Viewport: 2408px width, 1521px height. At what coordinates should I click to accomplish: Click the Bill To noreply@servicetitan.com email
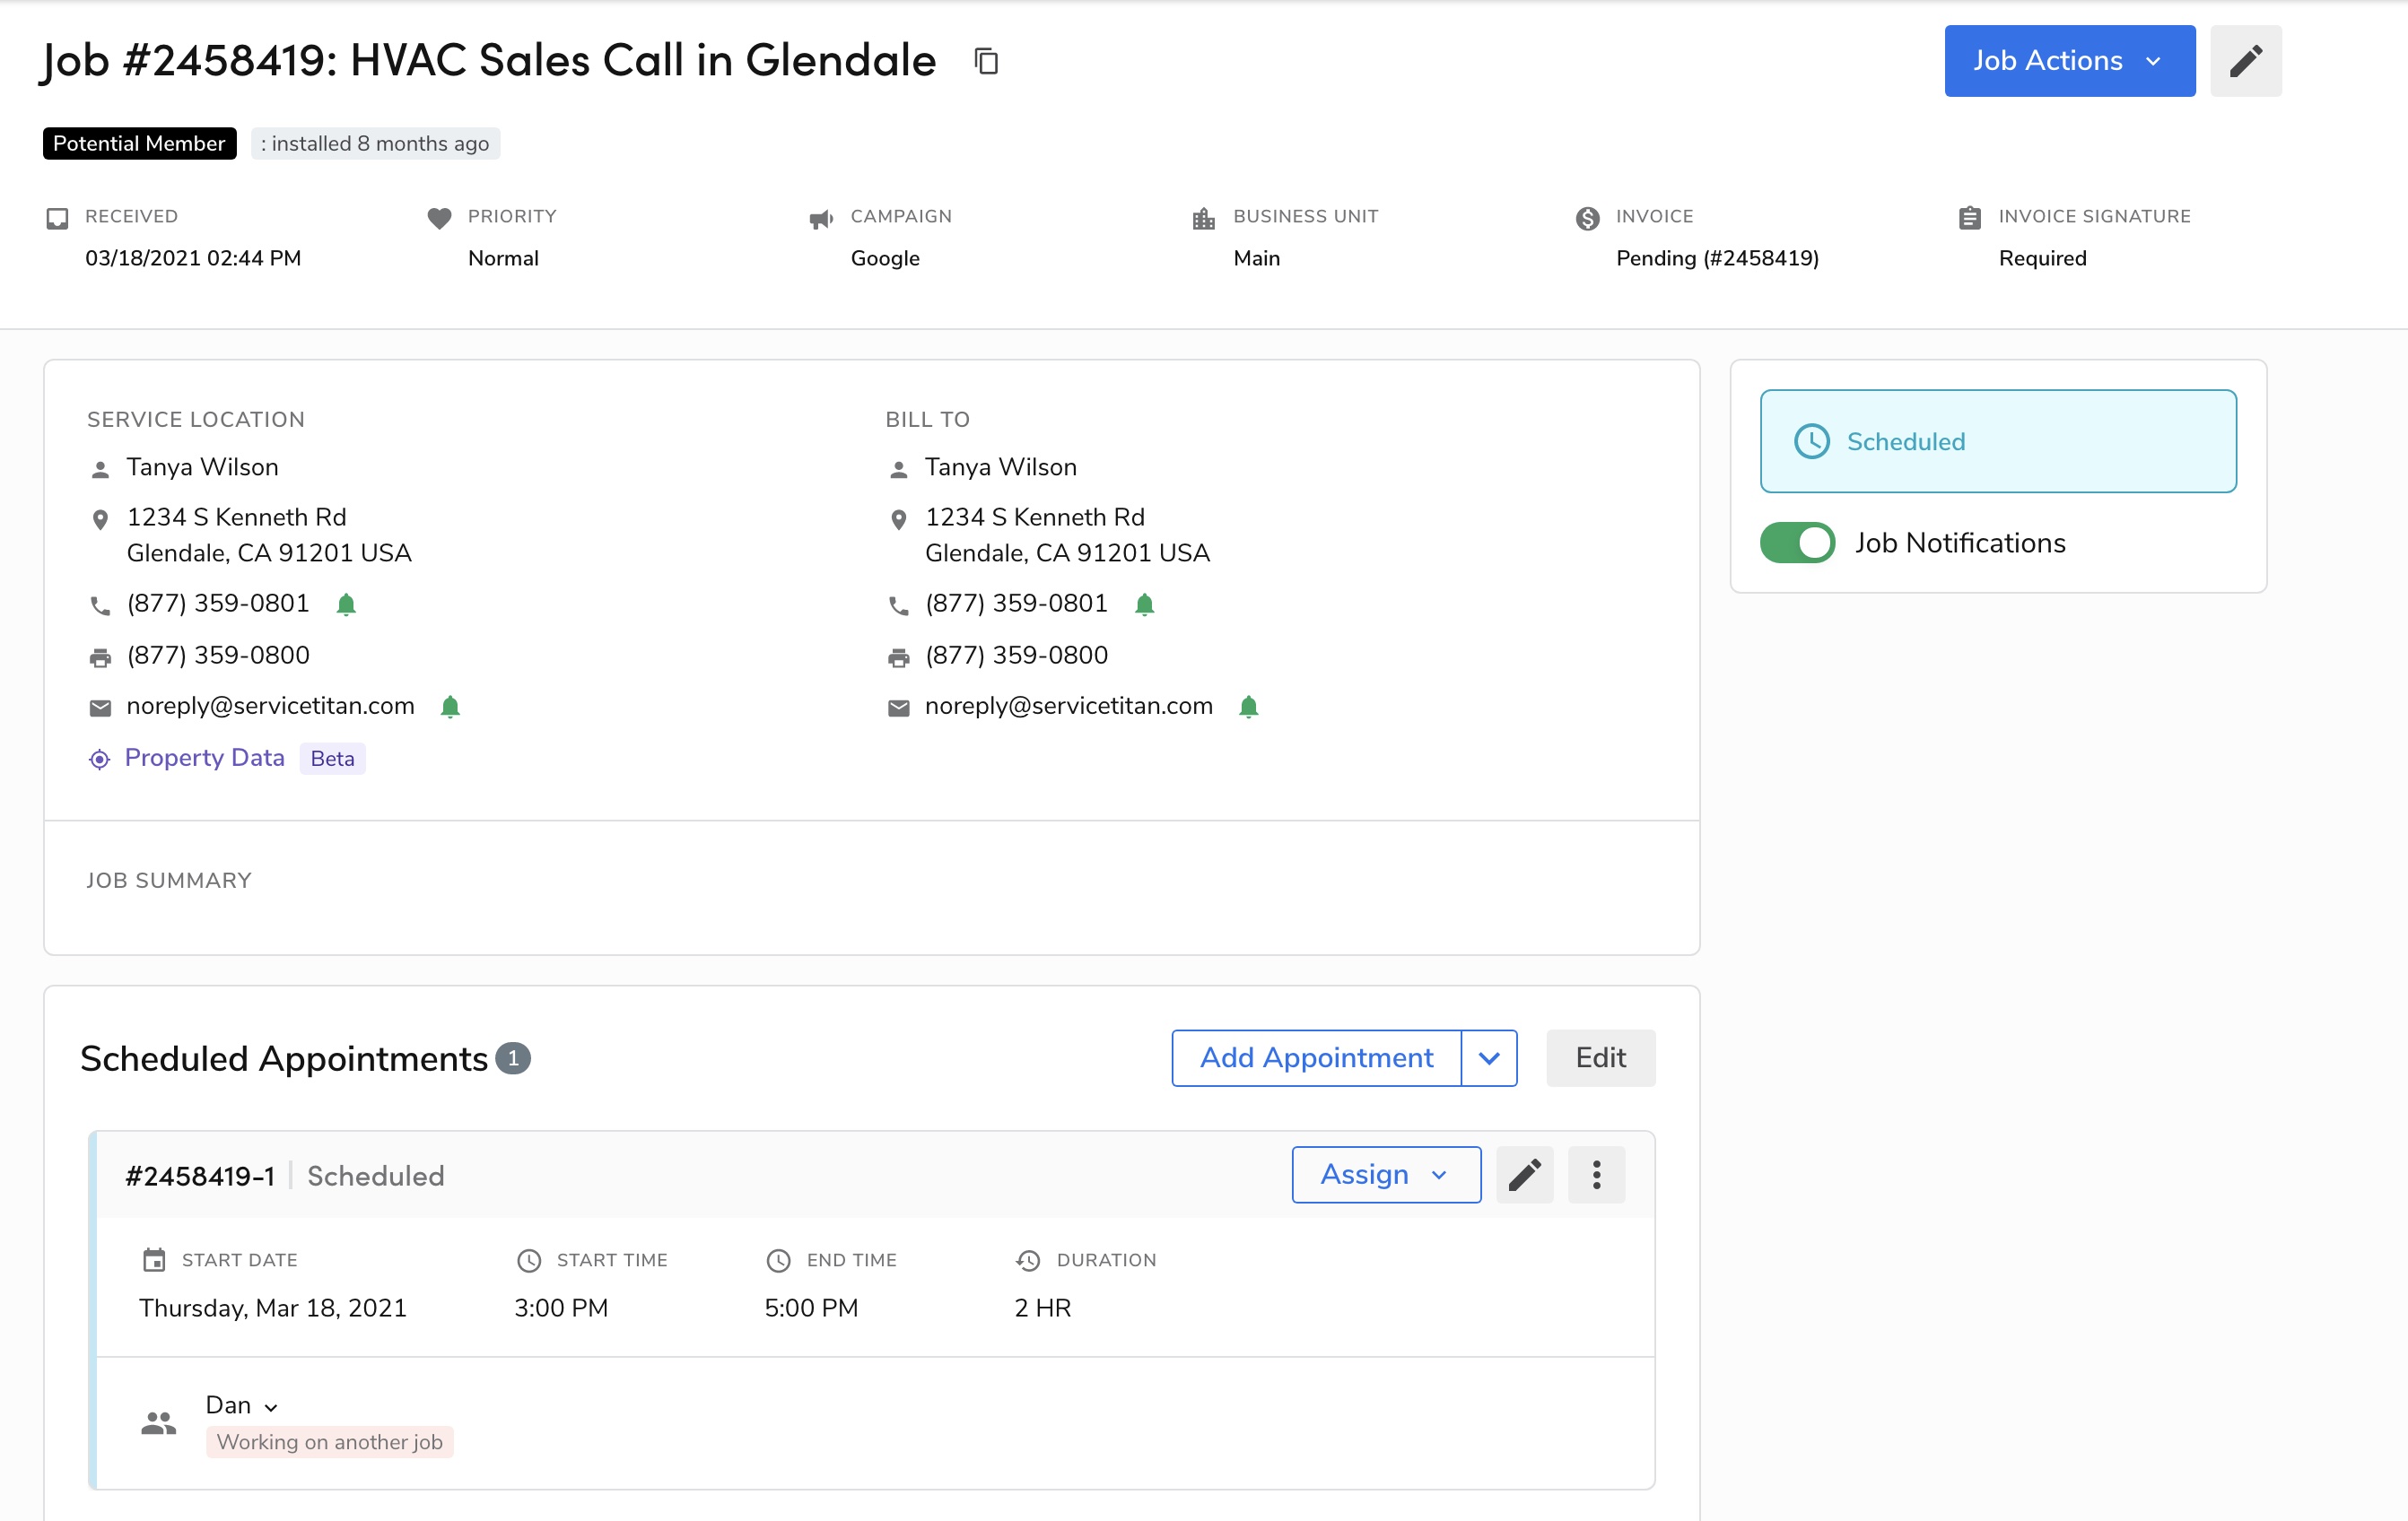click(1068, 706)
